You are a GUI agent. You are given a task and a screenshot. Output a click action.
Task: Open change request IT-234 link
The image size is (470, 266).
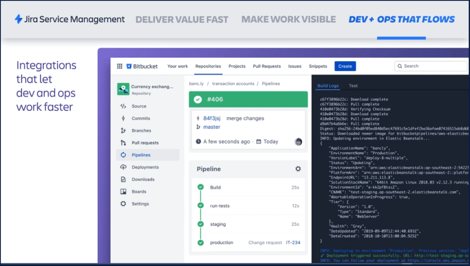pyautogui.click(x=293, y=243)
